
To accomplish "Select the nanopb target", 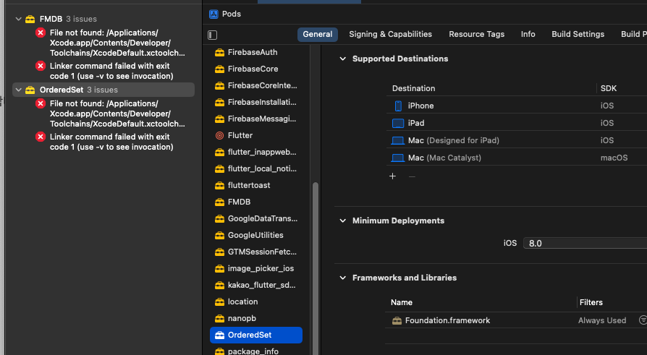I will click(x=256, y=318).
